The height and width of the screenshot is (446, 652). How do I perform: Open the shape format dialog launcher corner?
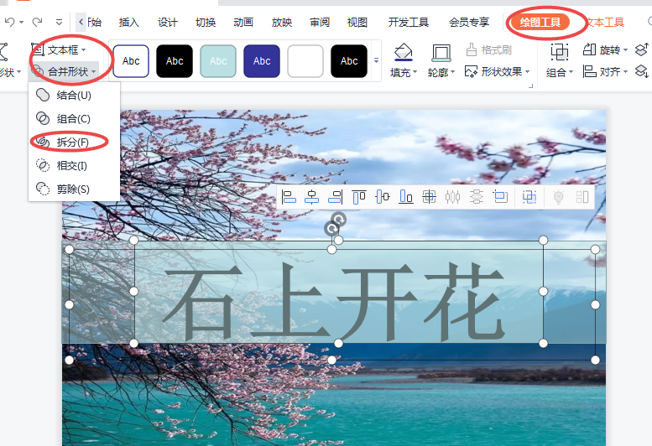(x=530, y=86)
